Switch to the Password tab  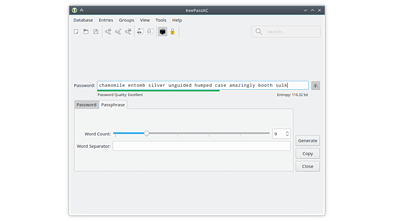[86, 104]
